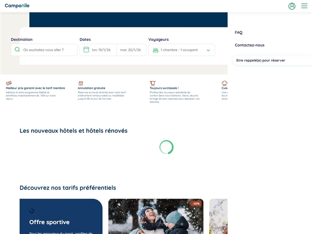Open the user account icon
312x234 pixels.
tap(292, 6)
